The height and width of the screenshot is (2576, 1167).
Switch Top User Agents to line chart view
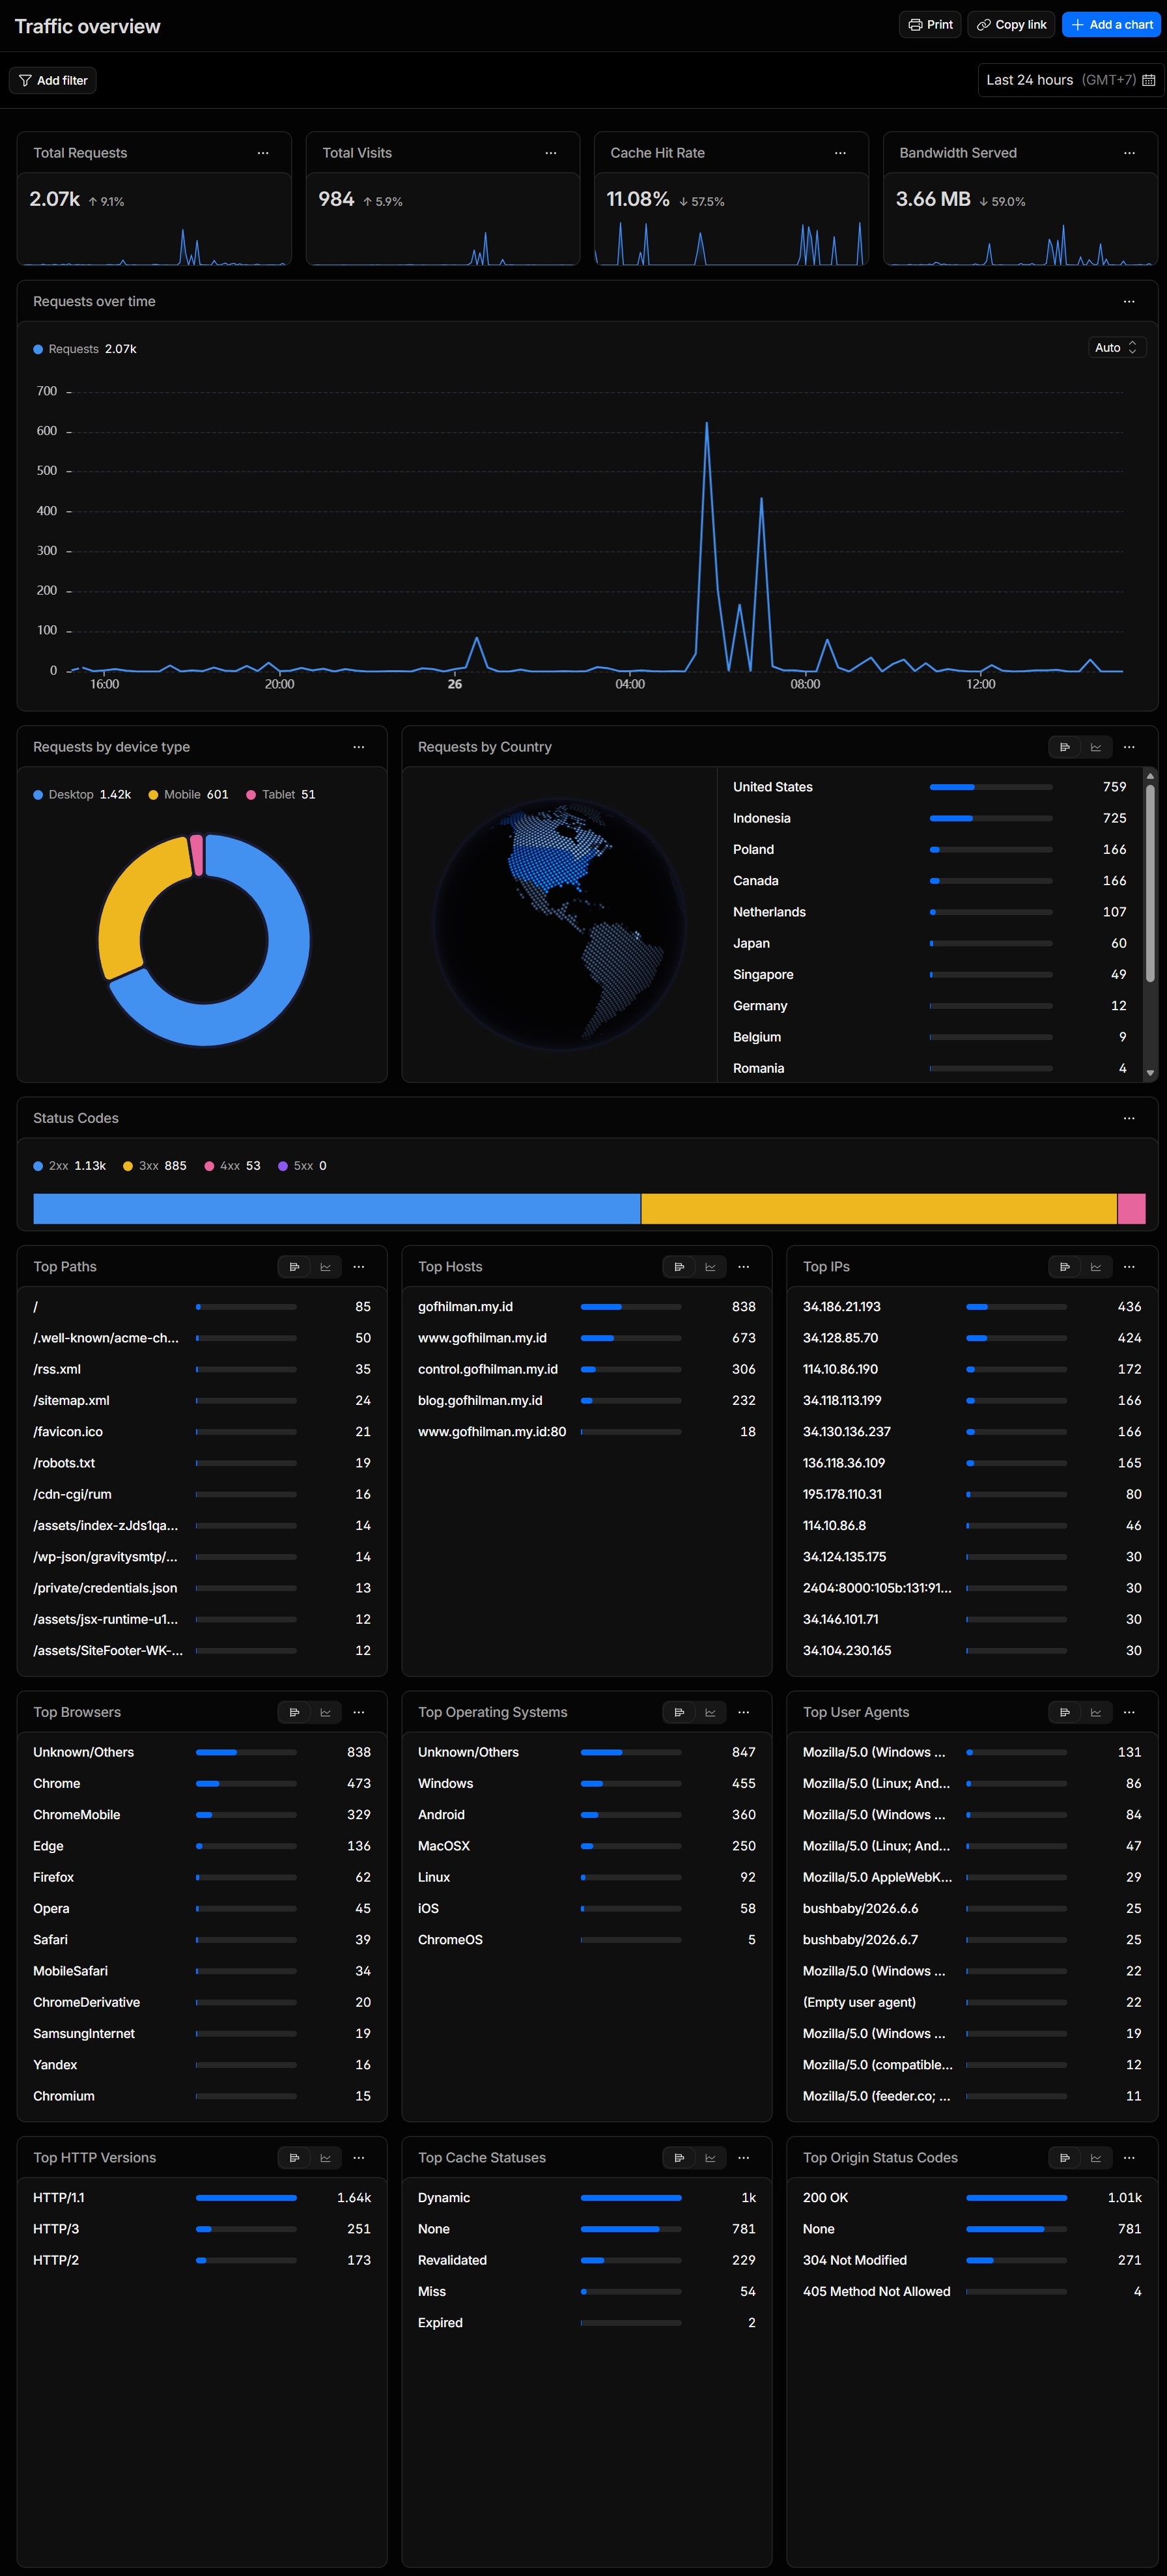tap(1096, 1712)
